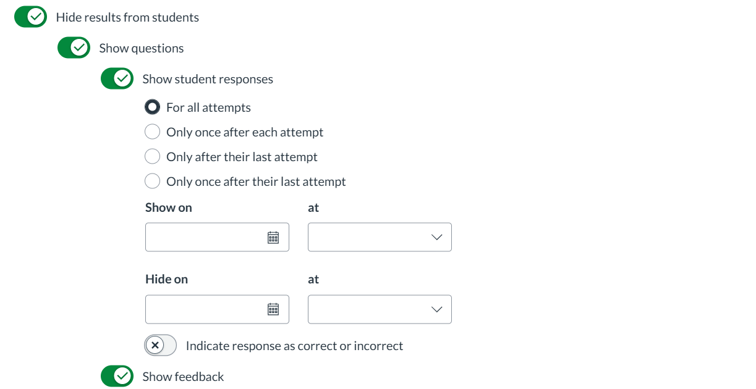Click the Indicate response as correct label
756x389 pixels.
coord(294,346)
